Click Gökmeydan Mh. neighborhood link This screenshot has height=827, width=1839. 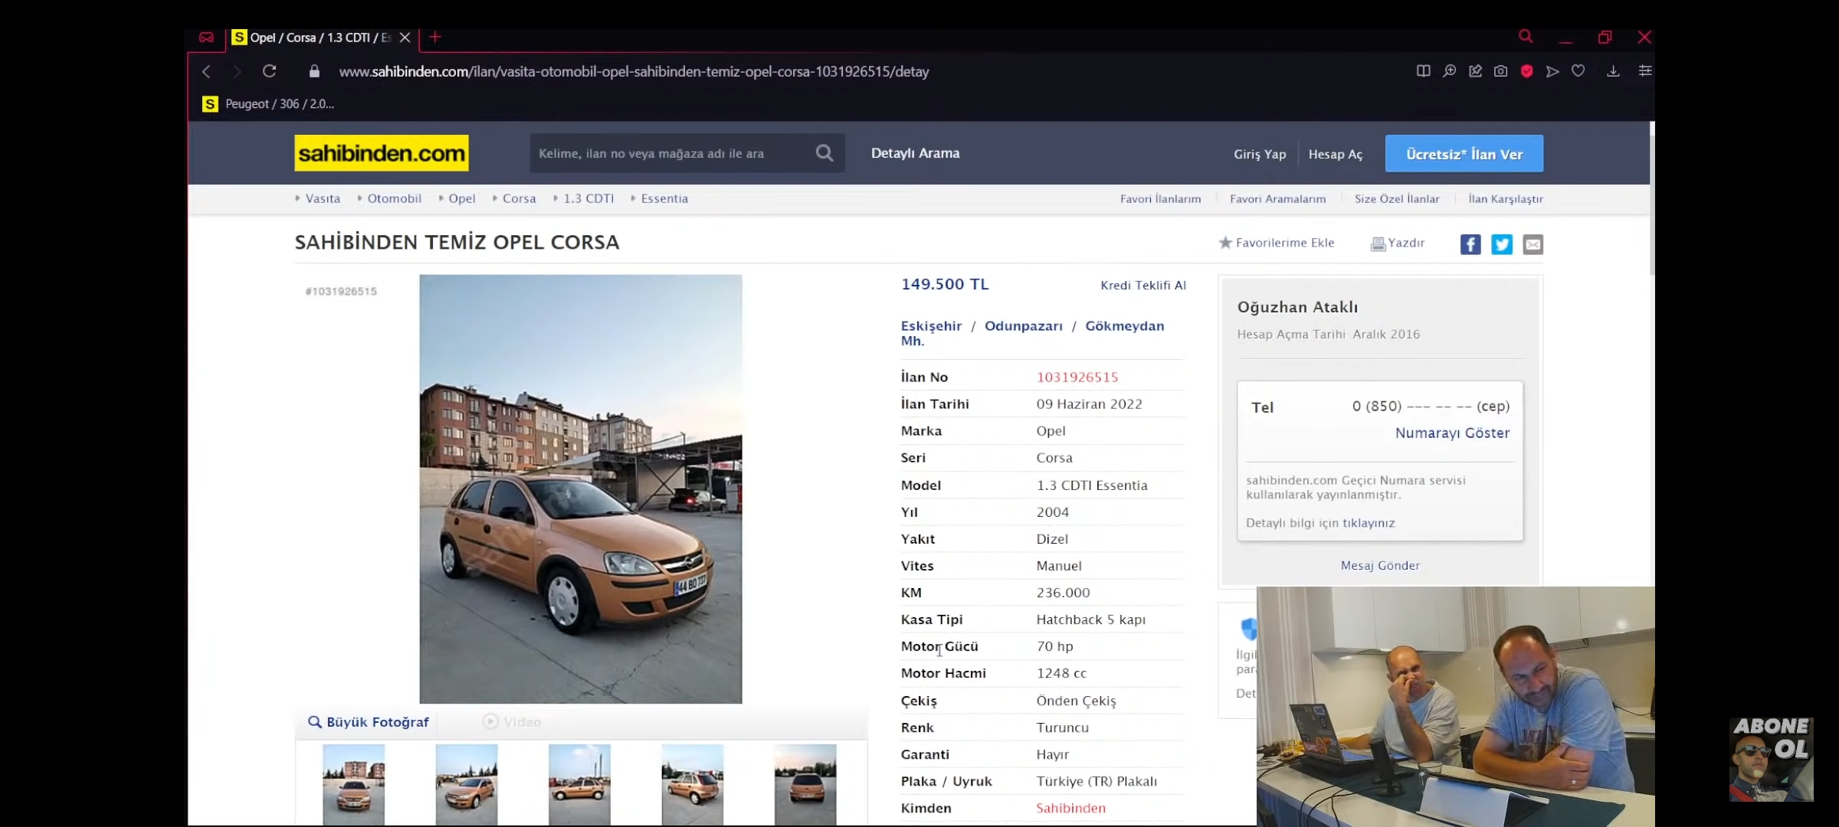[x=1032, y=333]
